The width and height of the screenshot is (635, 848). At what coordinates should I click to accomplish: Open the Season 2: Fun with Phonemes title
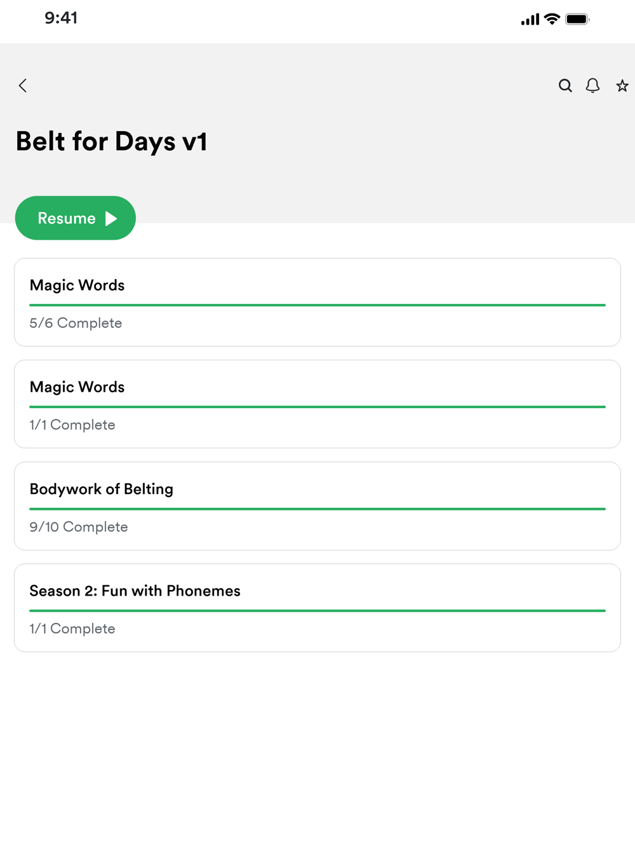[x=135, y=591]
